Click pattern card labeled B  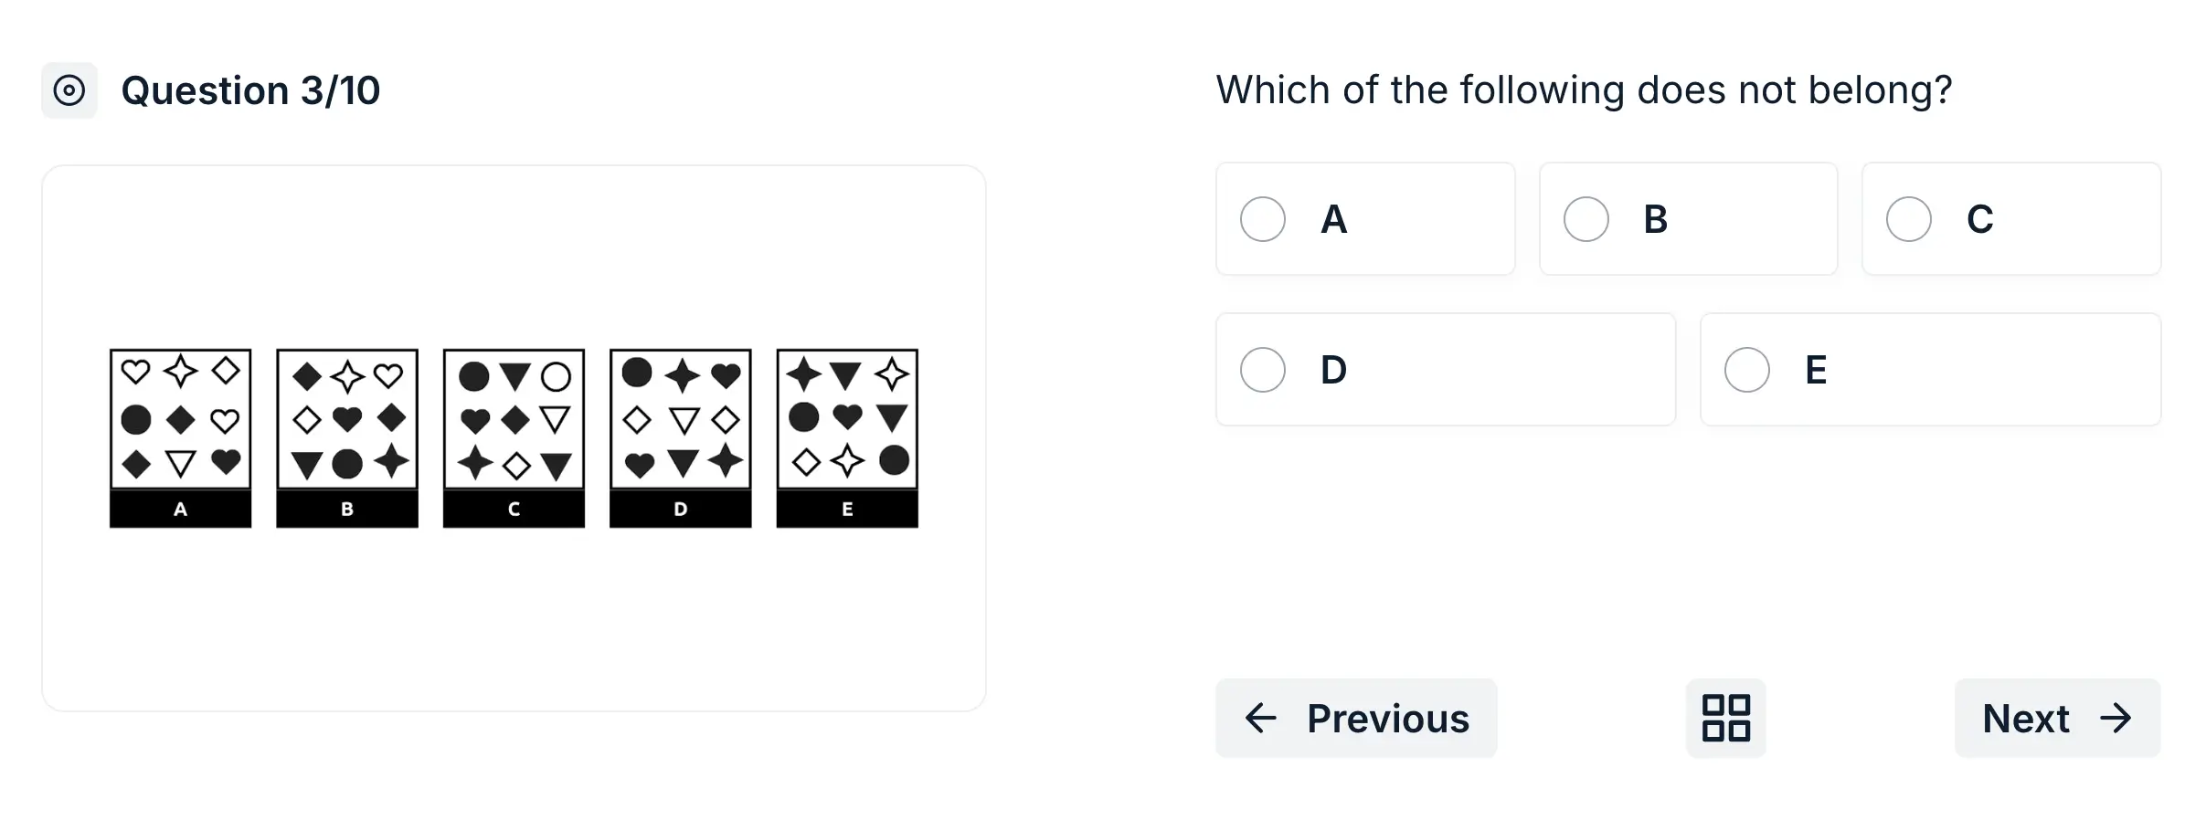tap(347, 420)
